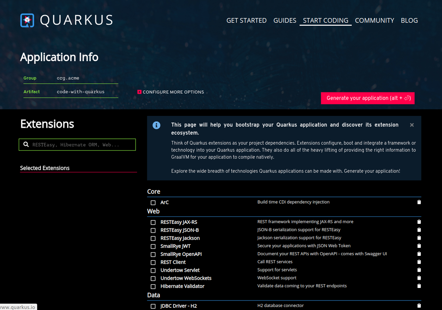Image resolution: width=442 pixels, height=310 pixels.
Task: Click the clipboard icon for RESTEasy JSON-B
Action: (x=419, y=230)
